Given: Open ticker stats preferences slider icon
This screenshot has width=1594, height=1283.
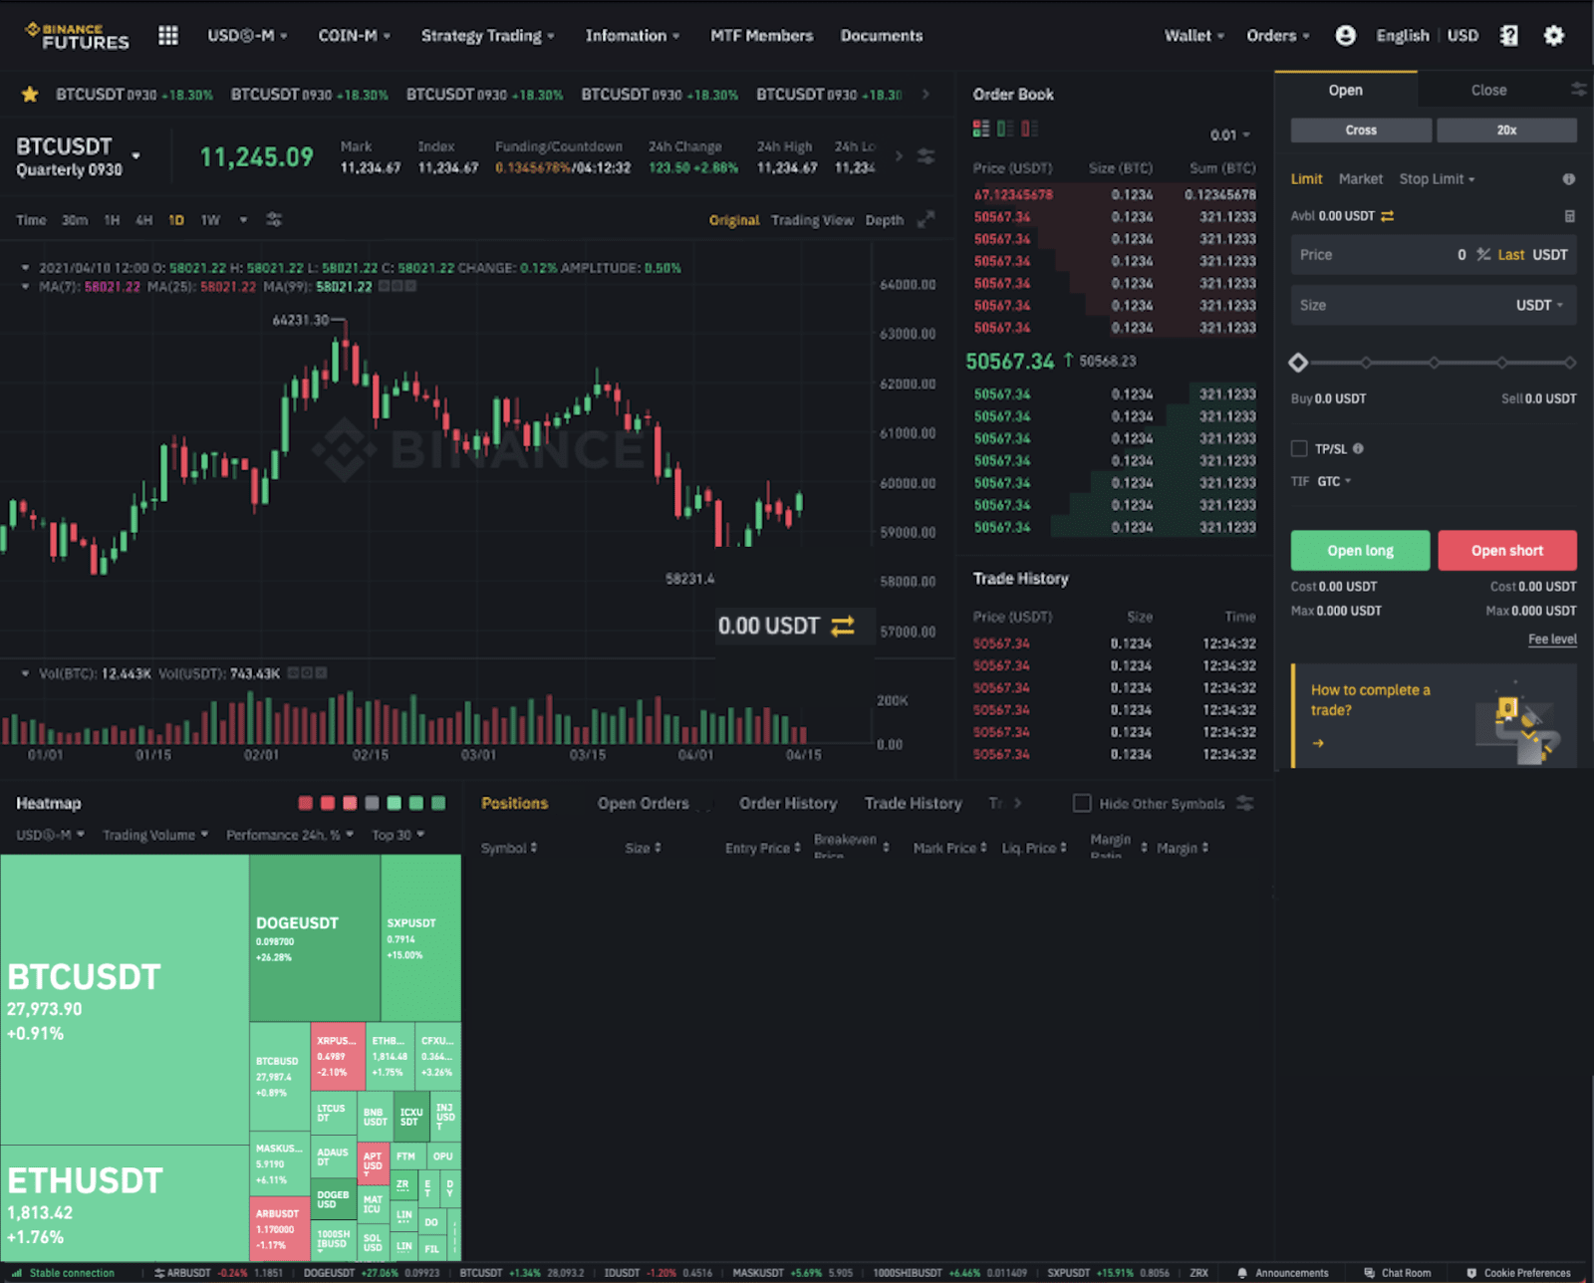Looking at the screenshot, I should (x=926, y=156).
